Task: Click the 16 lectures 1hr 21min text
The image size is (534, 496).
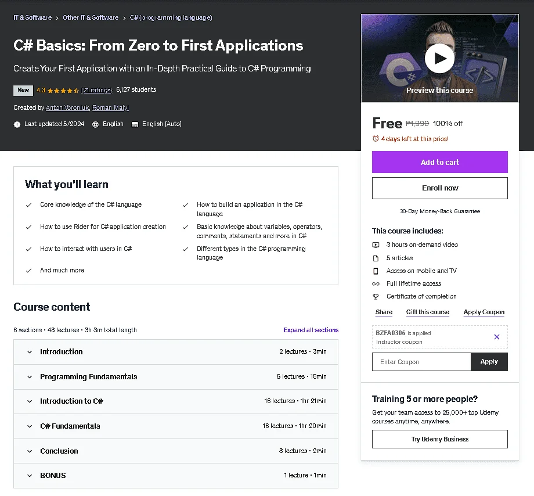Action: (295, 401)
